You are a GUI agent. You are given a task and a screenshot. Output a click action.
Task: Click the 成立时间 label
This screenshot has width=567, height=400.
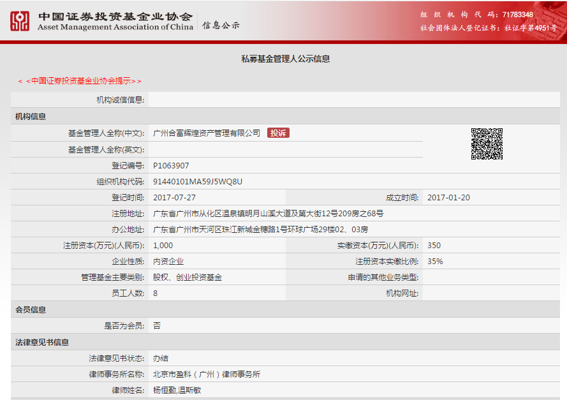tap(402, 198)
